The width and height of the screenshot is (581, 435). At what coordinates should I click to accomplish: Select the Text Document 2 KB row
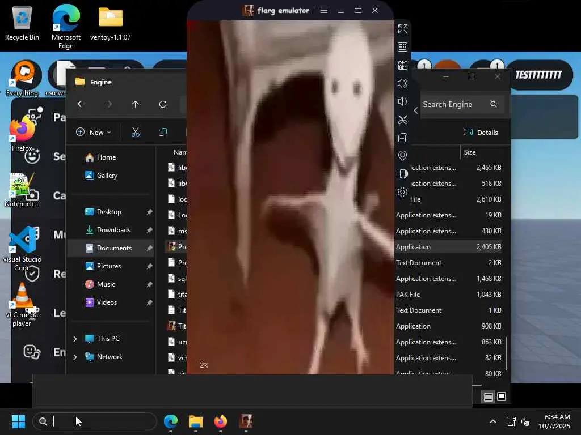pyautogui.click(x=448, y=263)
